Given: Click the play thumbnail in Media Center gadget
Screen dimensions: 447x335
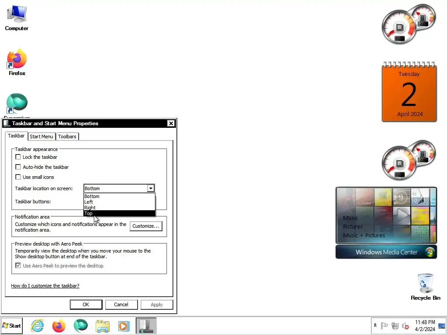Looking at the screenshot, I should coord(402,215).
